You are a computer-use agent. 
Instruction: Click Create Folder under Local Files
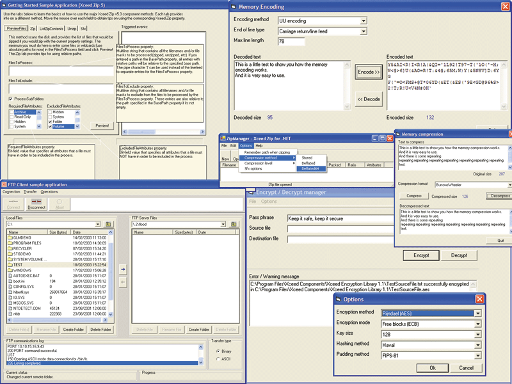click(x=74, y=330)
